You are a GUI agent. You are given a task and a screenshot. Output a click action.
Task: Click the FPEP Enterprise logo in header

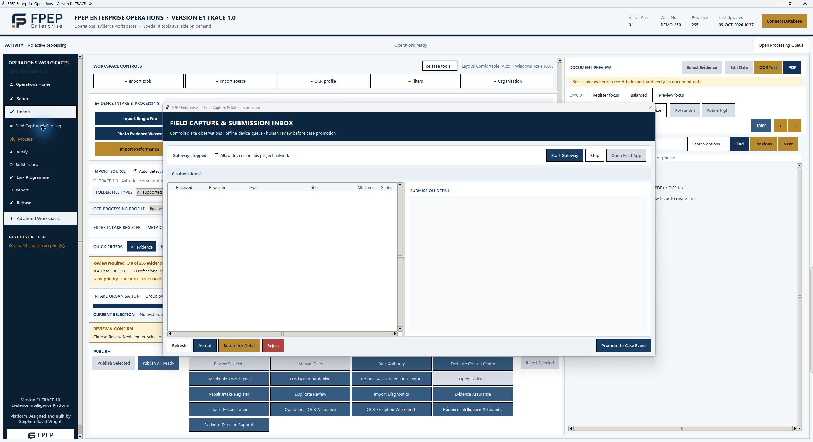point(37,21)
